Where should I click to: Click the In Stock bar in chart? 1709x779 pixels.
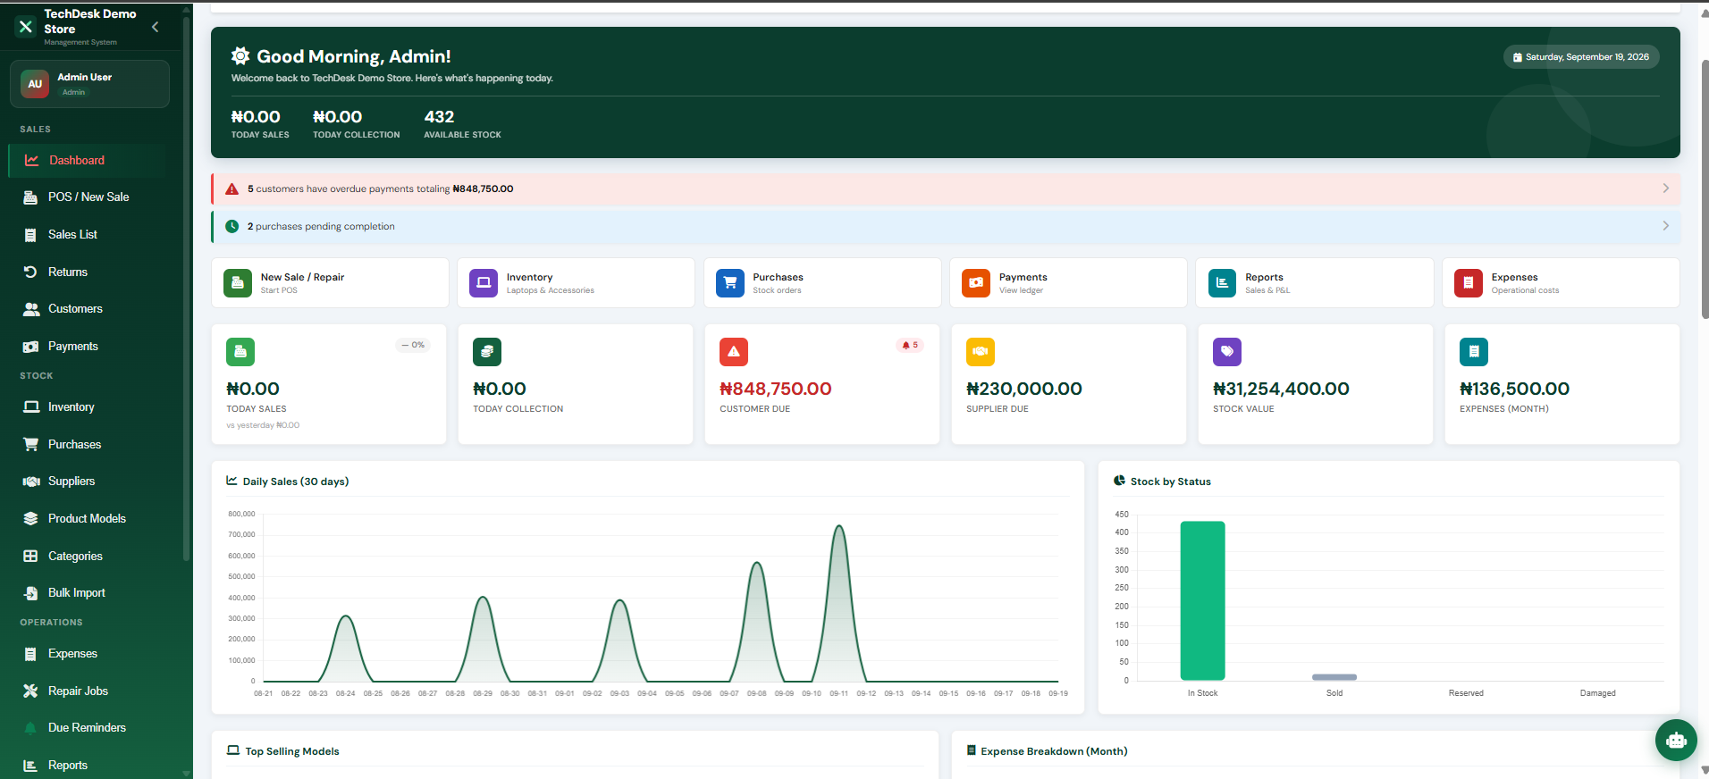coord(1202,600)
